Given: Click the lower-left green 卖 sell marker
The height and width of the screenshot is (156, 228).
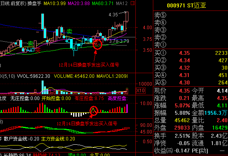Looking at the screenshot, I should [x=30, y=44].
